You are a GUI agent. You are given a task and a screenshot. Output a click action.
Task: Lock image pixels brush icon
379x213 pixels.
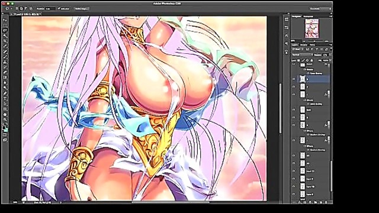(x=303, y=60)
